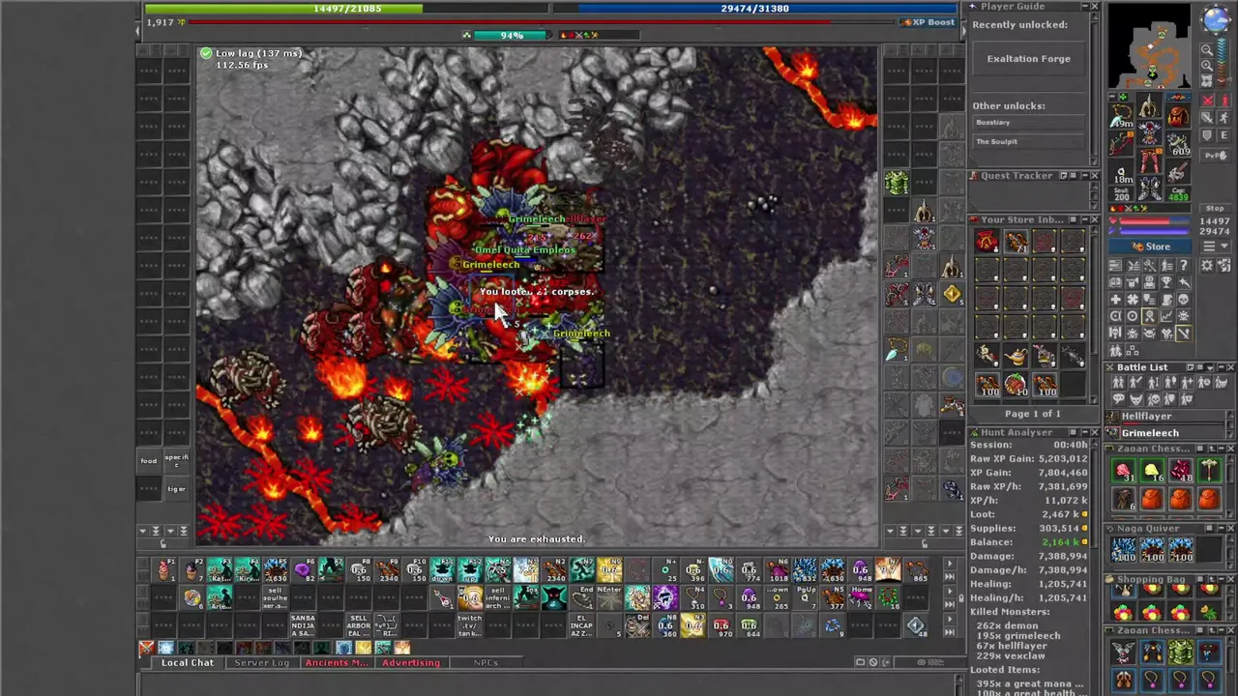This screenshot has width=1238, height=696.
Task: Open the Advertising chat tab
Action: pyautogui.click(x=411, y=662)
